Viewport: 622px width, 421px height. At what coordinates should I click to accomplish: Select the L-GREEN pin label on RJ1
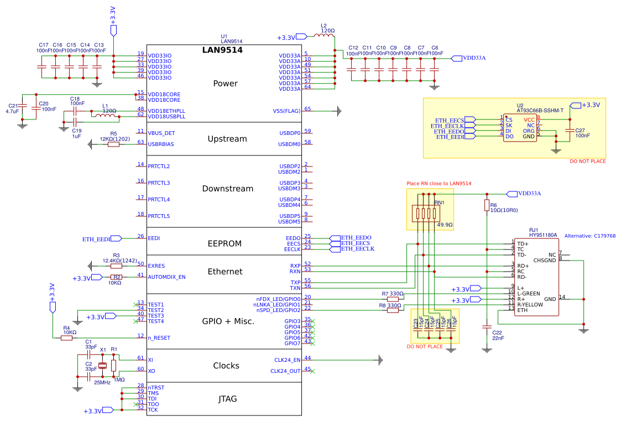529,294
